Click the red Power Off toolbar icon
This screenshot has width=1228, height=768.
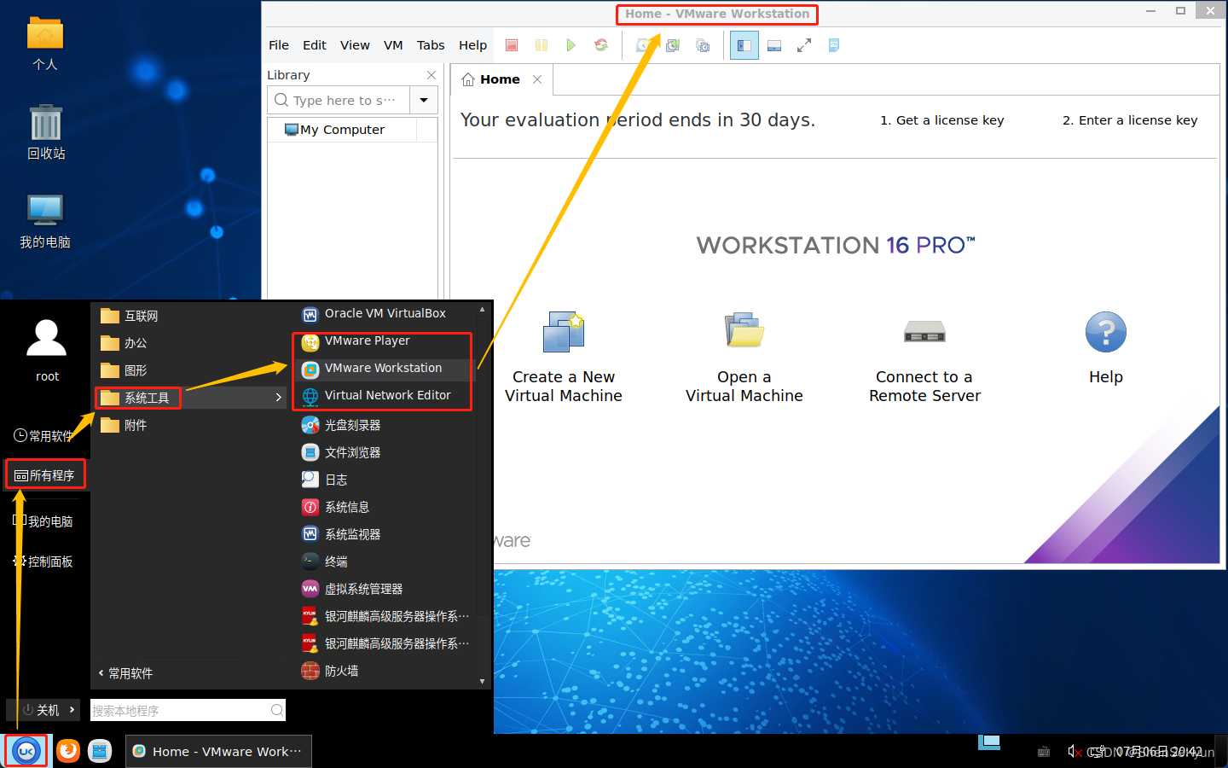(x=512, y=45)
